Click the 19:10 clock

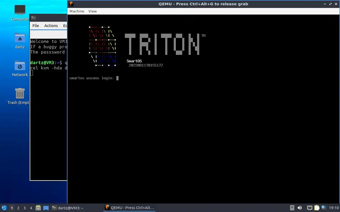click(334, 208)
